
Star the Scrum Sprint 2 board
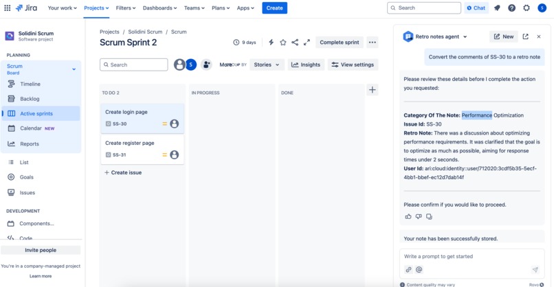tap(283, 43)
